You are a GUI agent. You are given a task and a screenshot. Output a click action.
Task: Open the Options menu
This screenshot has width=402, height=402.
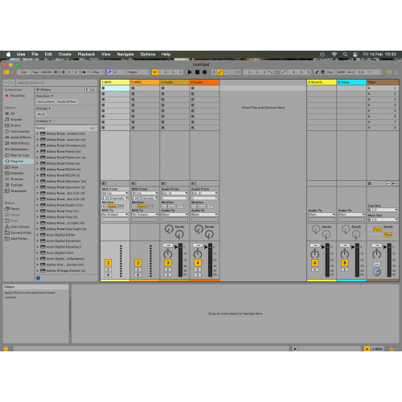pyautogui.click(x=148, y=55)
